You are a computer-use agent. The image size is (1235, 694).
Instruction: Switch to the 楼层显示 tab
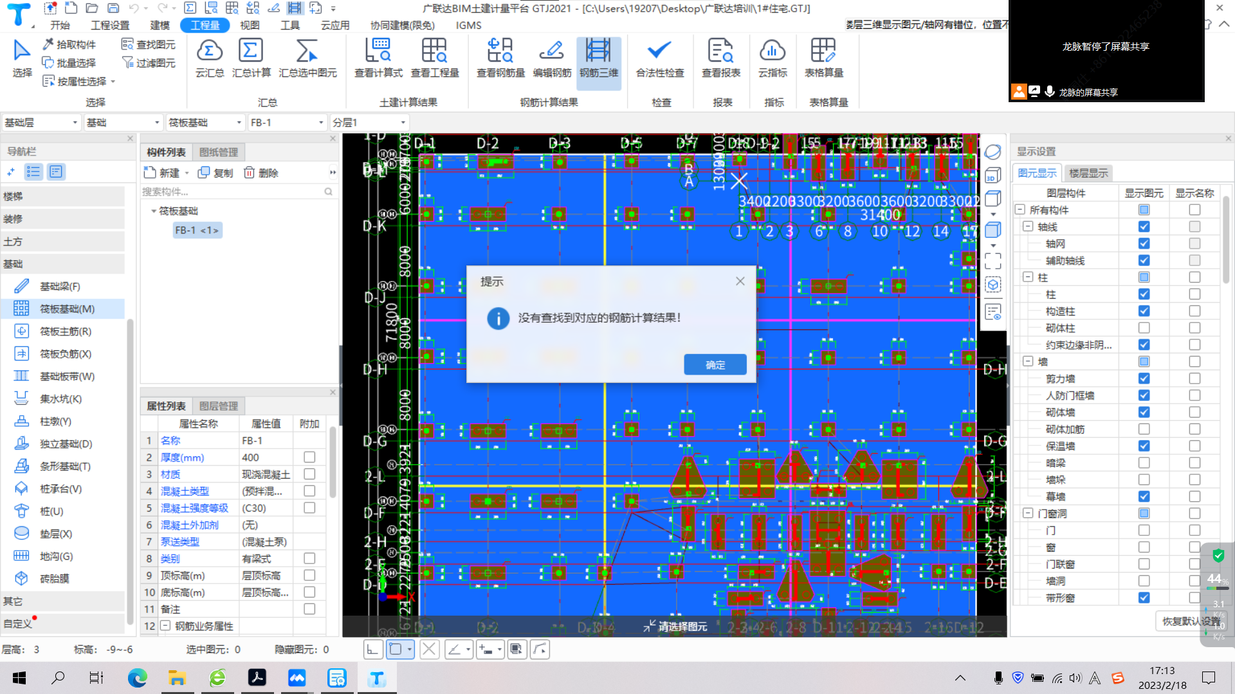point(1088,173)
